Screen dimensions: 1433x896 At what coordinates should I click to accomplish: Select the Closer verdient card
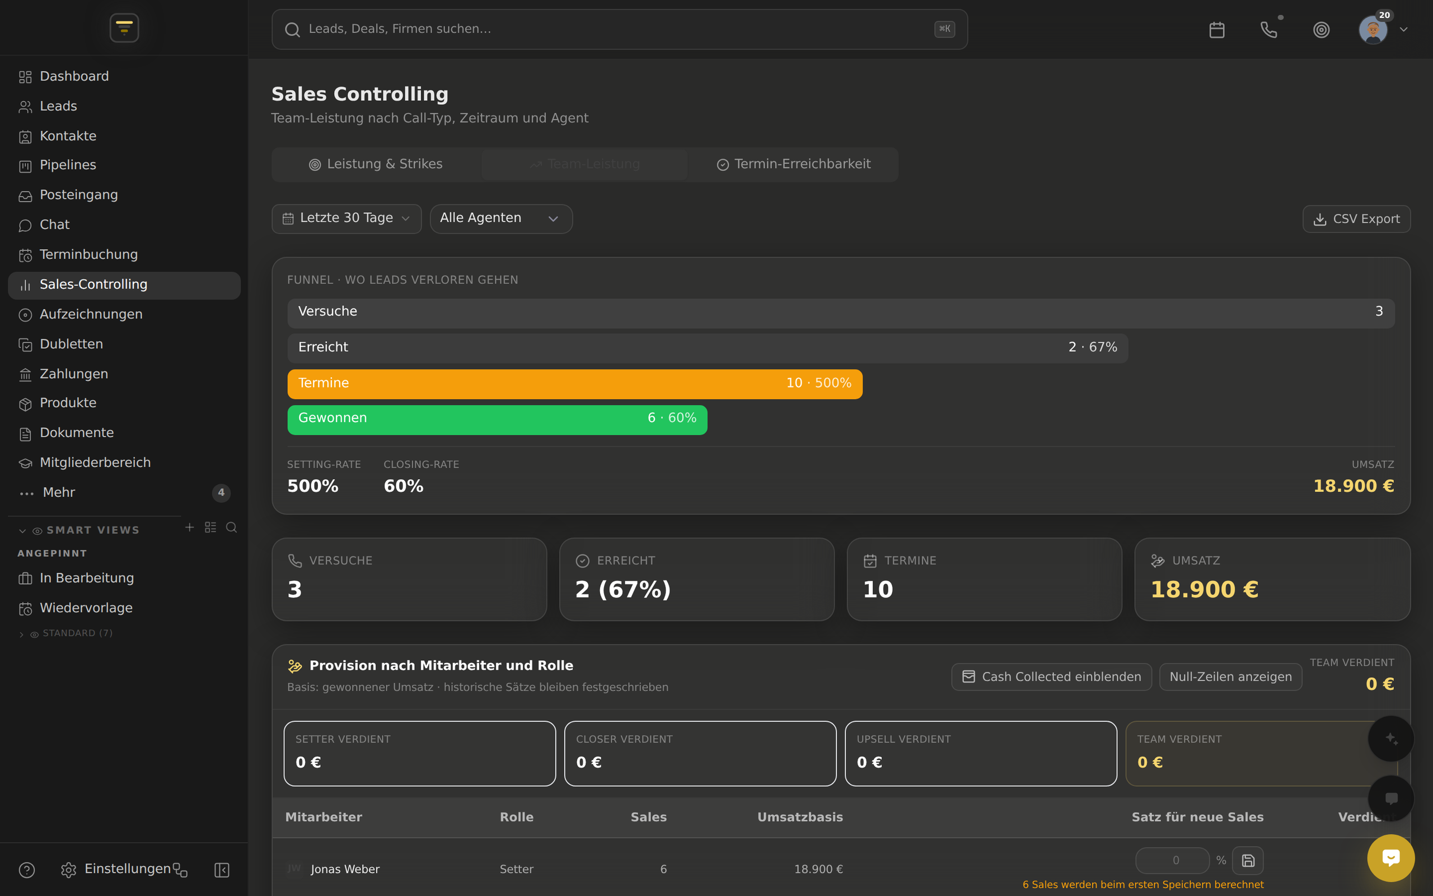700,754
